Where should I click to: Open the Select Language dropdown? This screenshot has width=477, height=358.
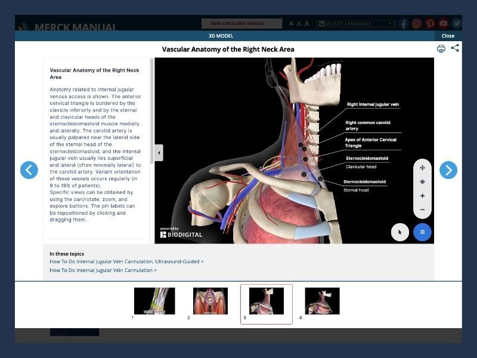(356, 24)
